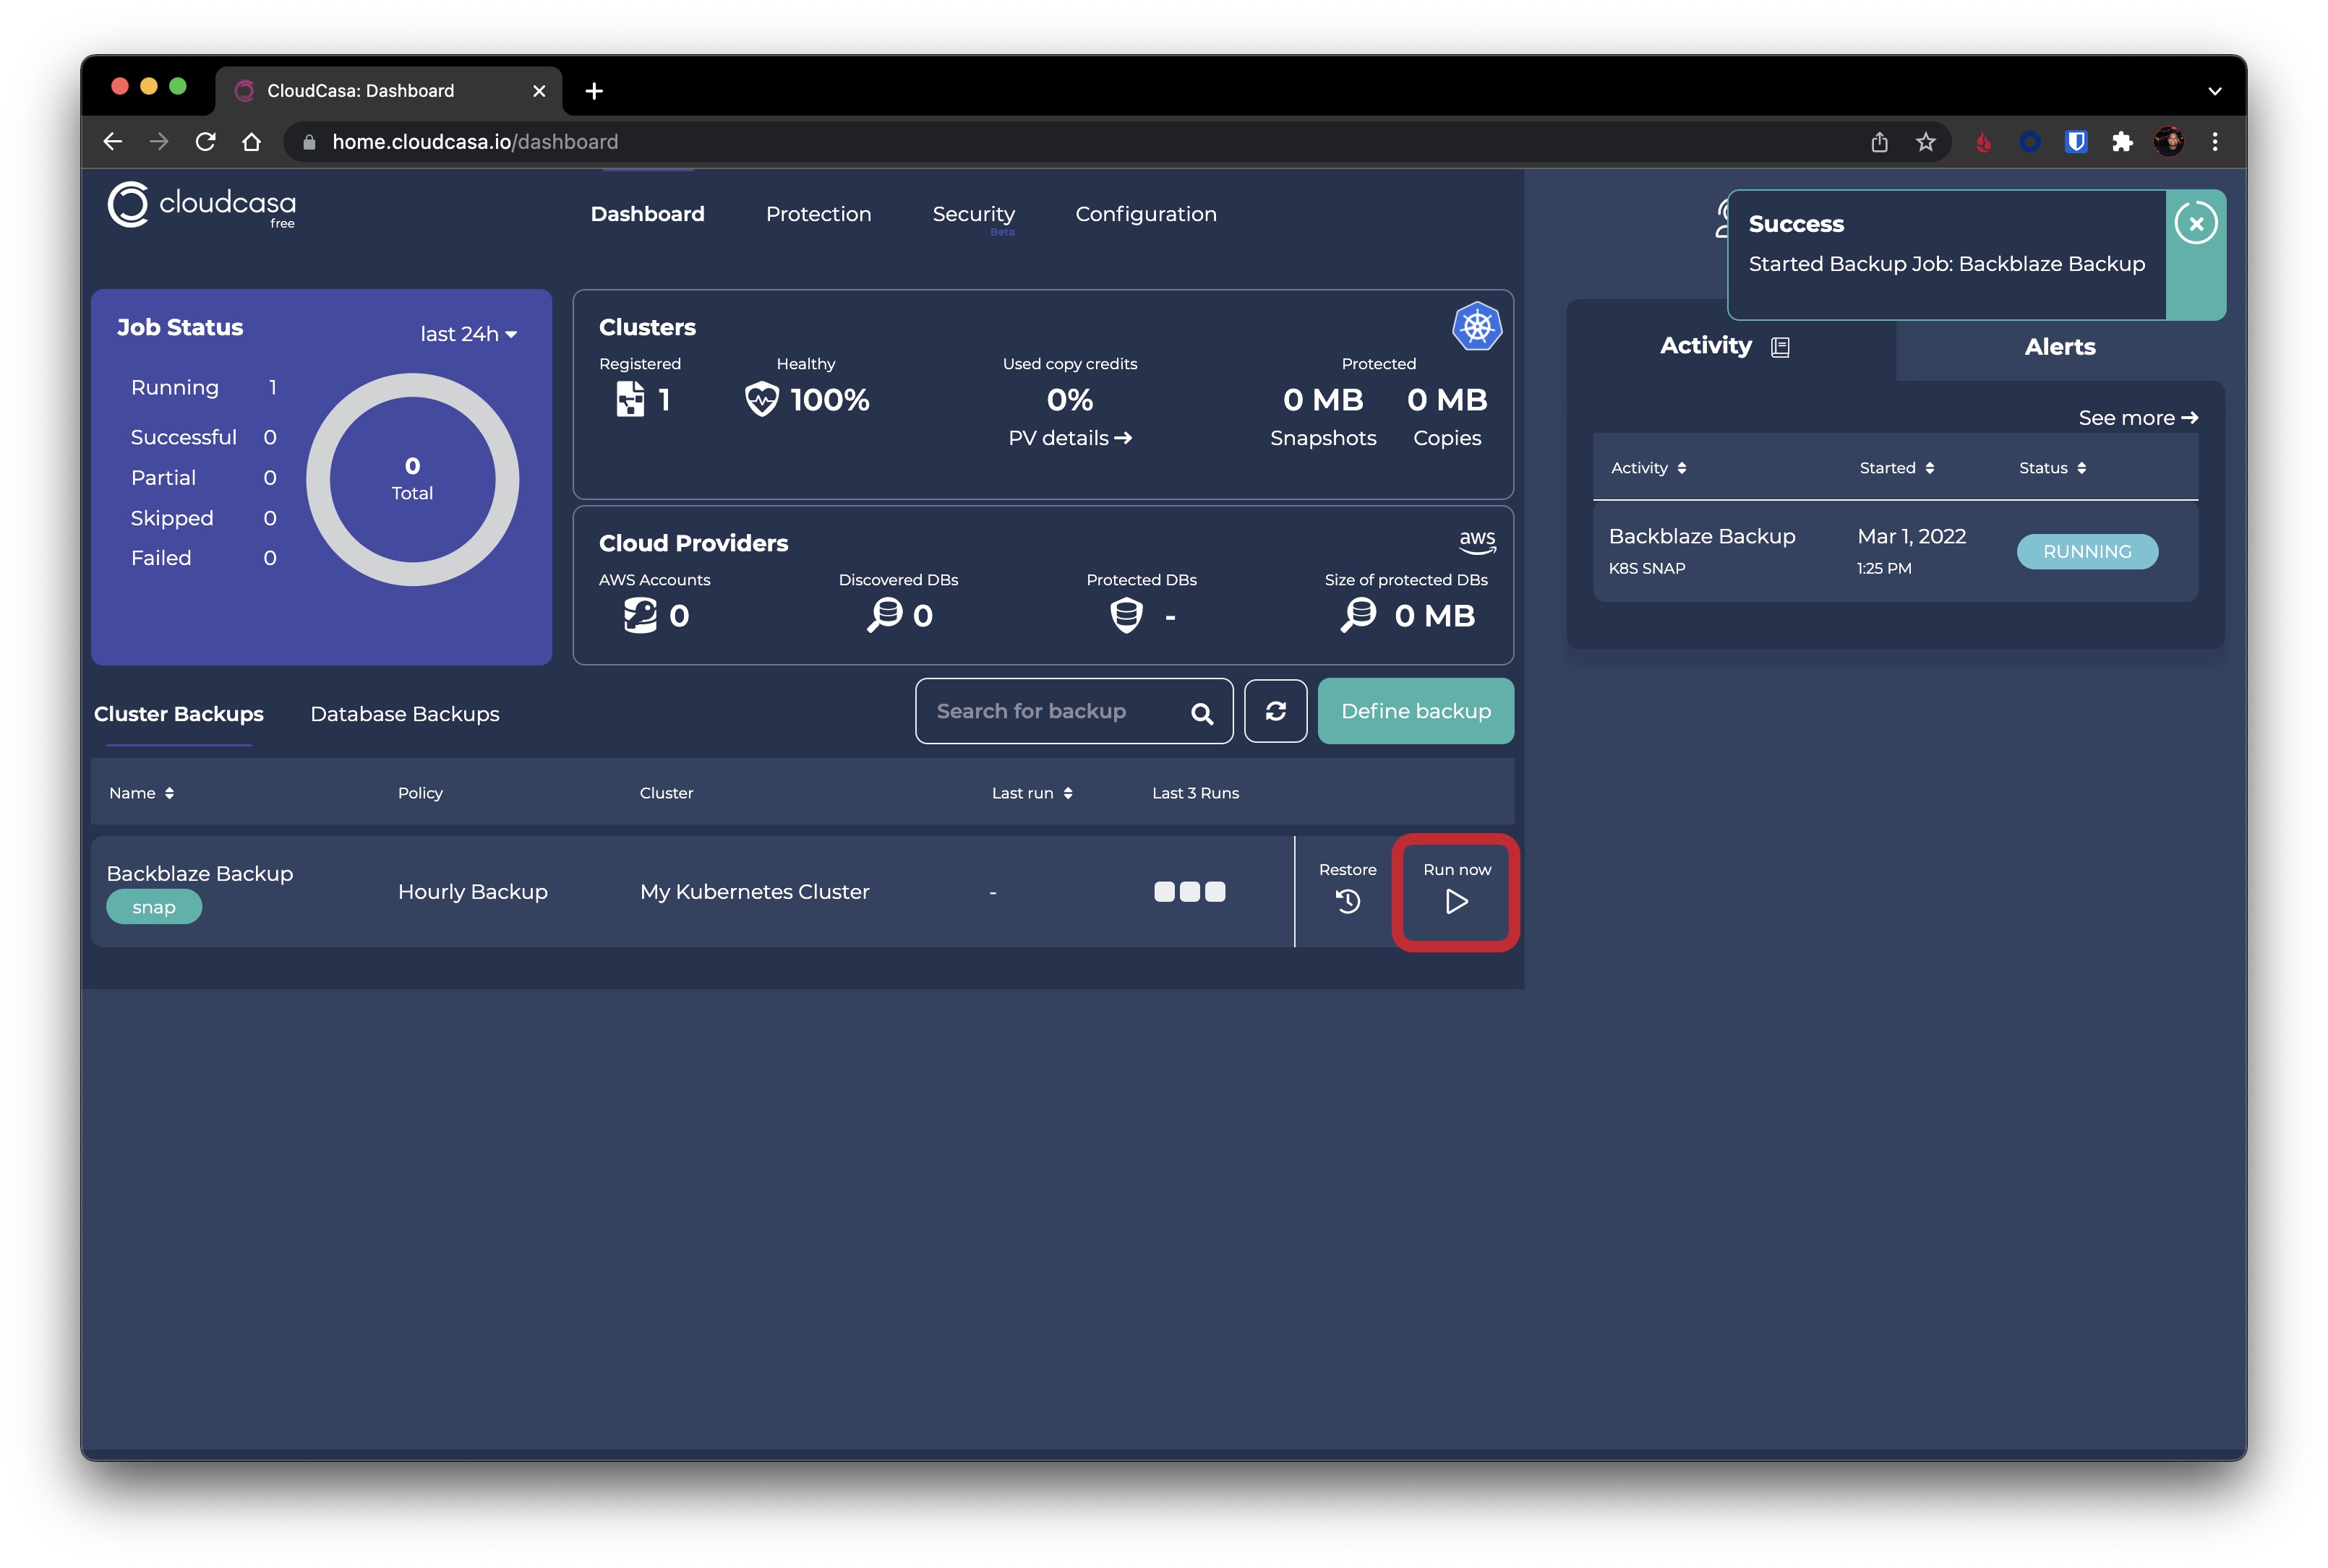
Task: Refresh the backup list
Action: pyautogui.click(x=1275, y=711)
